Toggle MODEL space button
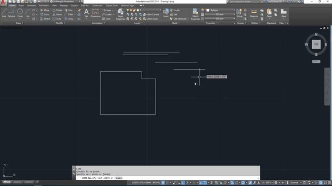The width and height of the screenshot is (332, 186). (x=156, y=182)
